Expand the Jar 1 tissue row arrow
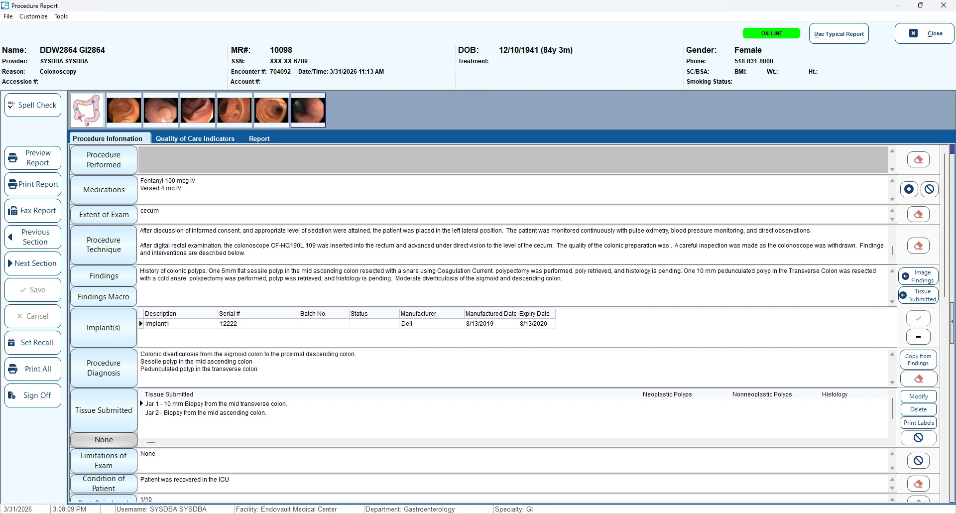This screenshot has width=956, height=514. tap(141, 404)
